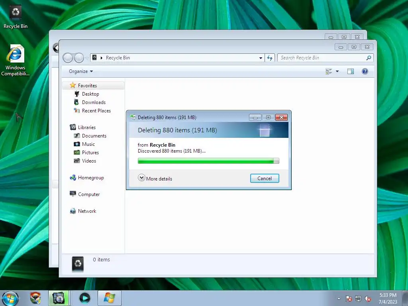The image size is (408, 306).
Task: Refresh the Recycle Bin view
Action: (x=270, y=58)
